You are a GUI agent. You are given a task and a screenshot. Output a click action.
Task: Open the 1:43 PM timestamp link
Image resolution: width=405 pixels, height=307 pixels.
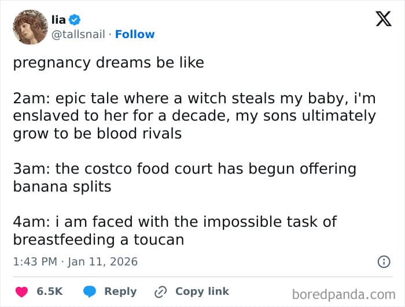[35, 261]
